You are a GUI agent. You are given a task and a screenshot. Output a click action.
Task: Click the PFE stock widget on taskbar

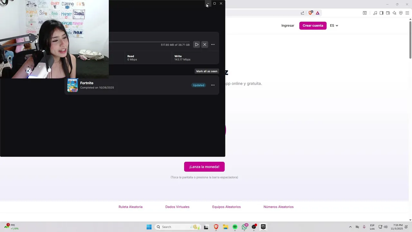(x=12, y=227)
